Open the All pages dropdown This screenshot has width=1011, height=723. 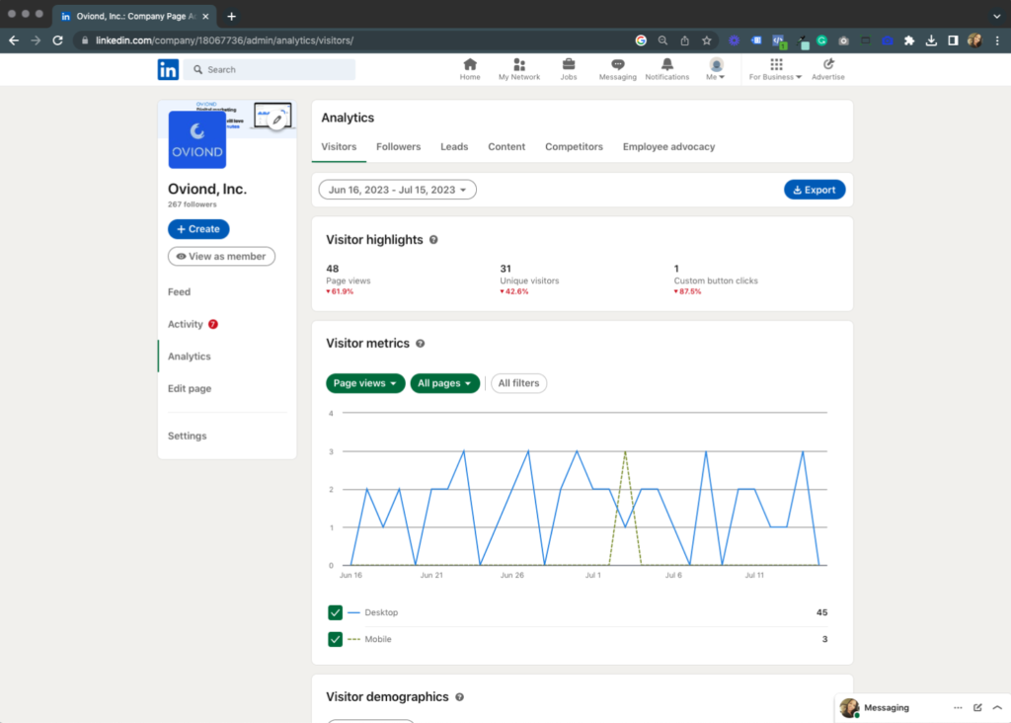(x=445, y=383)
